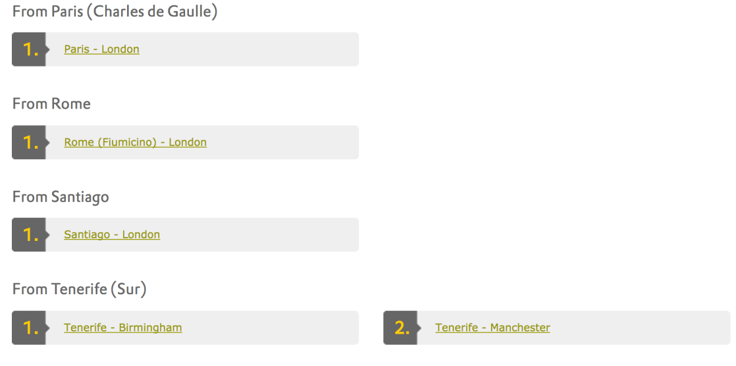The height and width of the screenshot is (366, 736).
Task: Click the 'From Paris (Charles de Gaulle)' heading
Action: [x=115, y=12]
